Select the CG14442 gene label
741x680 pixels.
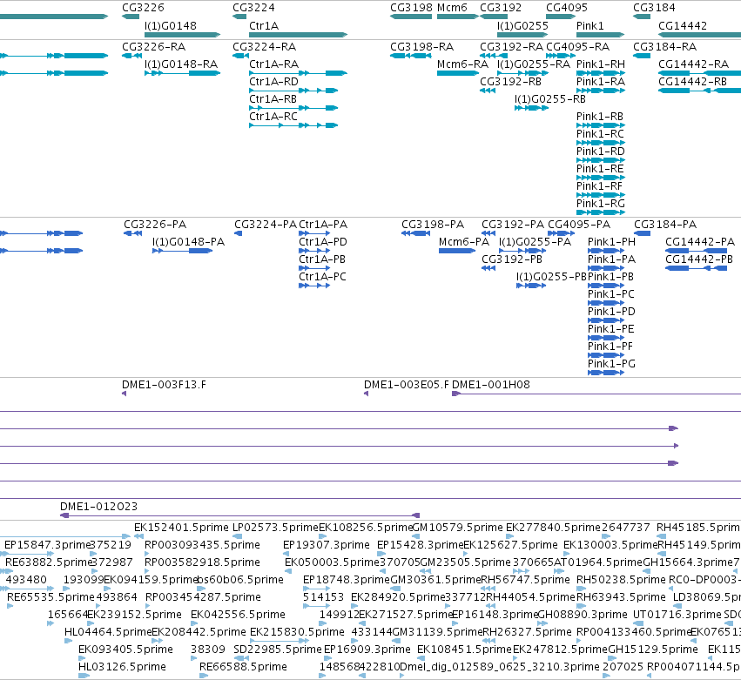[x=683, y=25]
